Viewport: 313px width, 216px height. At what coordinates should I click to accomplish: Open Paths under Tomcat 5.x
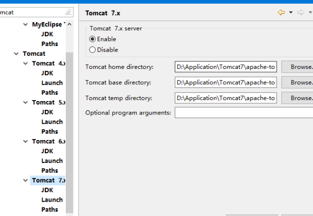[50, 132]
